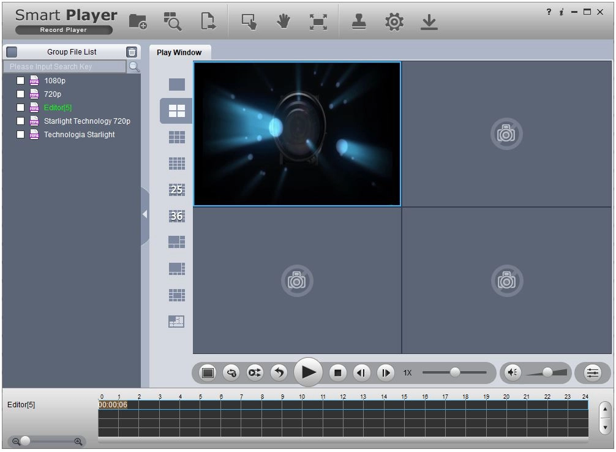Delete files with trash icon
This screenshot has height=452, width=616.
pyautogui.click(x=132, y=52)
